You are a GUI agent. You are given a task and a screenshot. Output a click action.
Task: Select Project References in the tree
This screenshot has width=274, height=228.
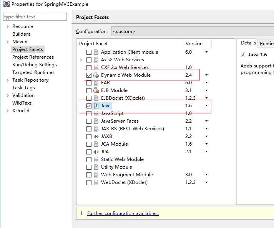pyautogui.click(x=33, y=57)
